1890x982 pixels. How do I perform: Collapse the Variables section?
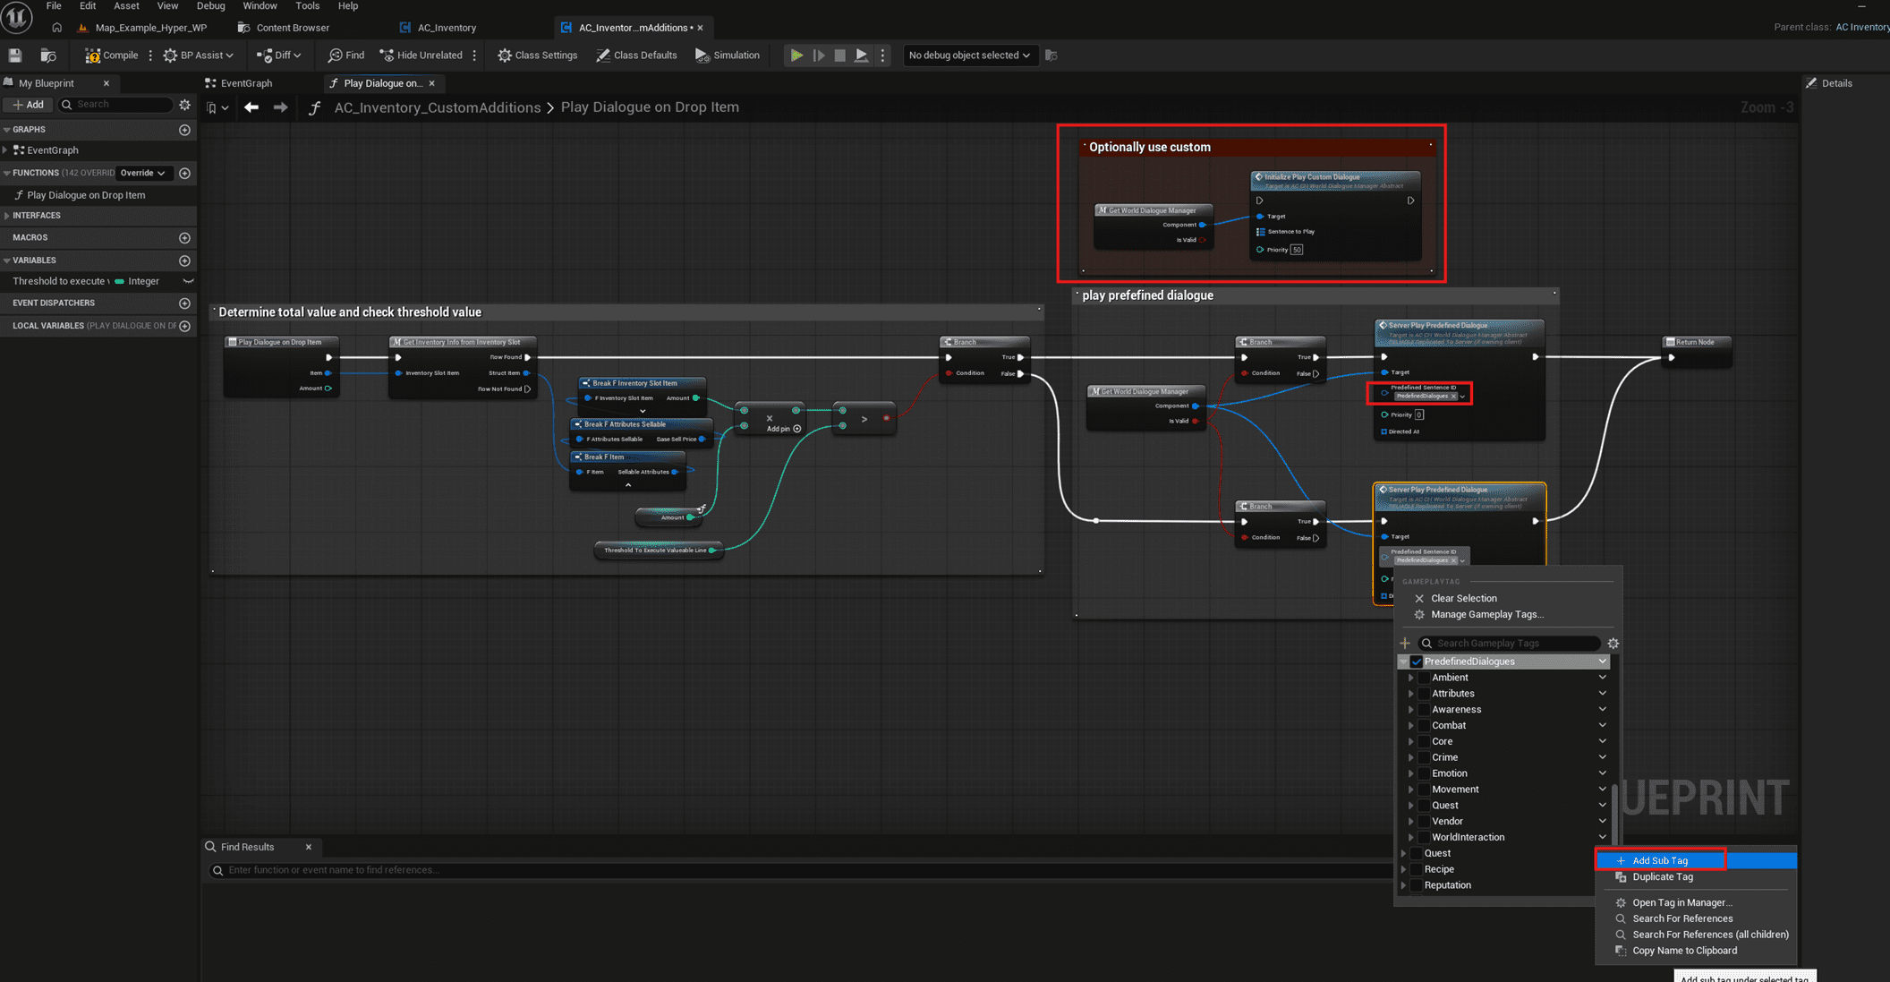(x=7, y=260)
